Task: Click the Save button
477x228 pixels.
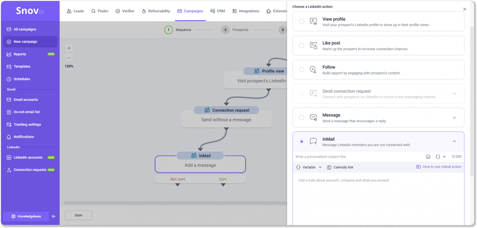Action: [x=79, y=215]
